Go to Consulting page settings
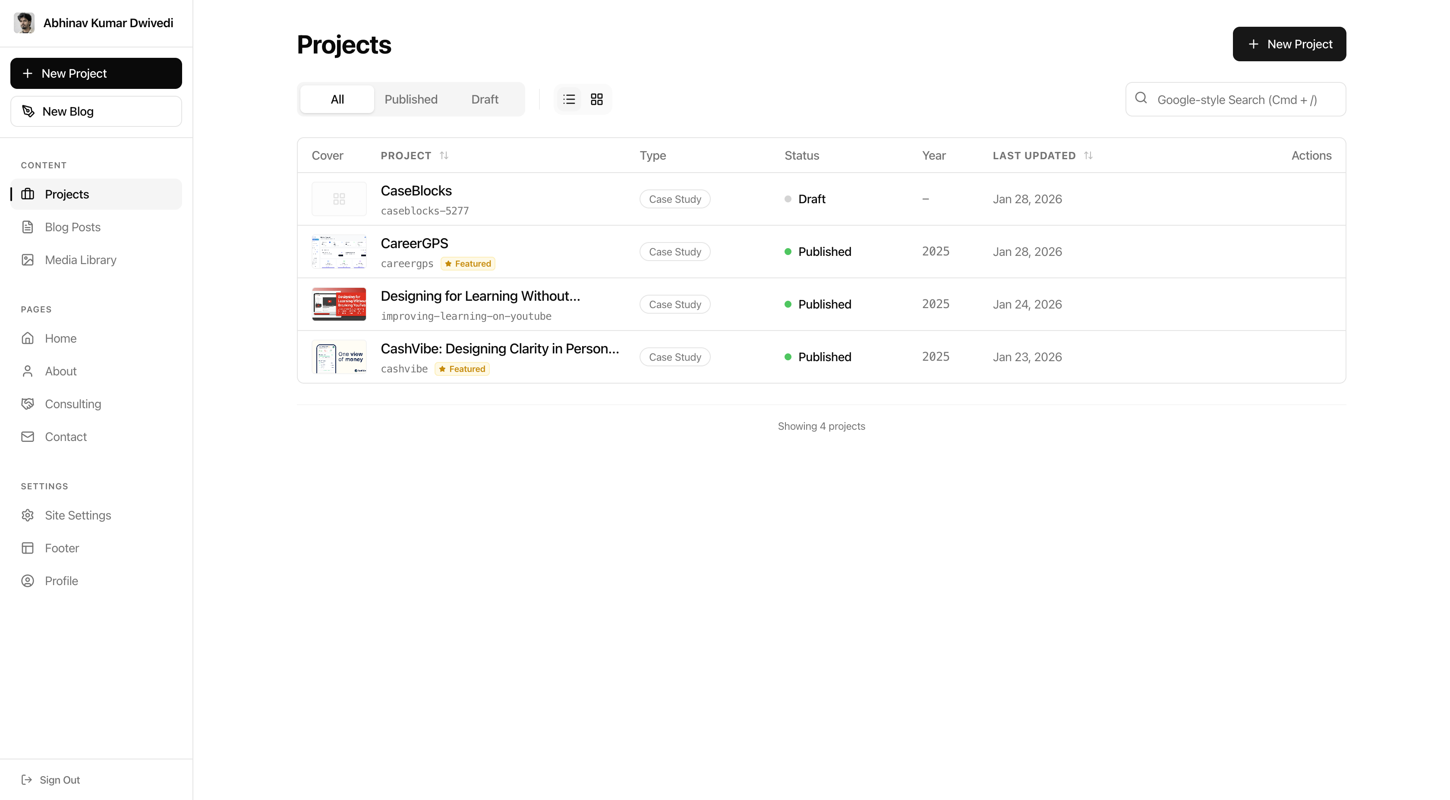 (x=73, y=403)
